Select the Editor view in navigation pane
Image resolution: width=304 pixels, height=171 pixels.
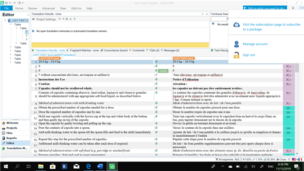pyautogui.click(x=16, y=143)
